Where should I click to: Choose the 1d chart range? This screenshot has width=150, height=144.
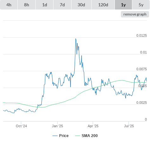45,5
